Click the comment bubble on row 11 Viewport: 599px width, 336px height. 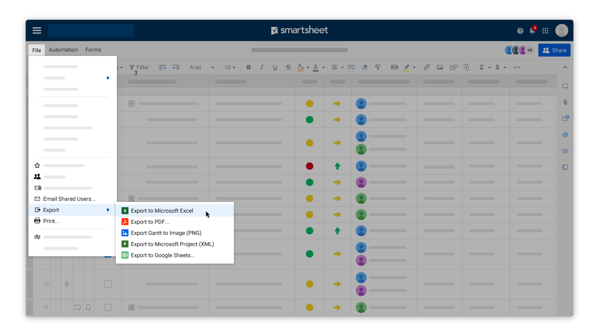pyautogui.click(x=78, y=307)
